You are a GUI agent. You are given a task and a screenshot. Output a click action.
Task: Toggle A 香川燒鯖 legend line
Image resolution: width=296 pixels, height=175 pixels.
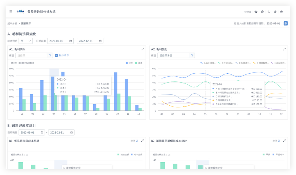pyautogui.click(x=208, y=63)
